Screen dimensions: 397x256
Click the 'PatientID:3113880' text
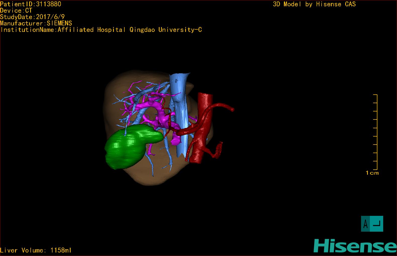(30, 4)
